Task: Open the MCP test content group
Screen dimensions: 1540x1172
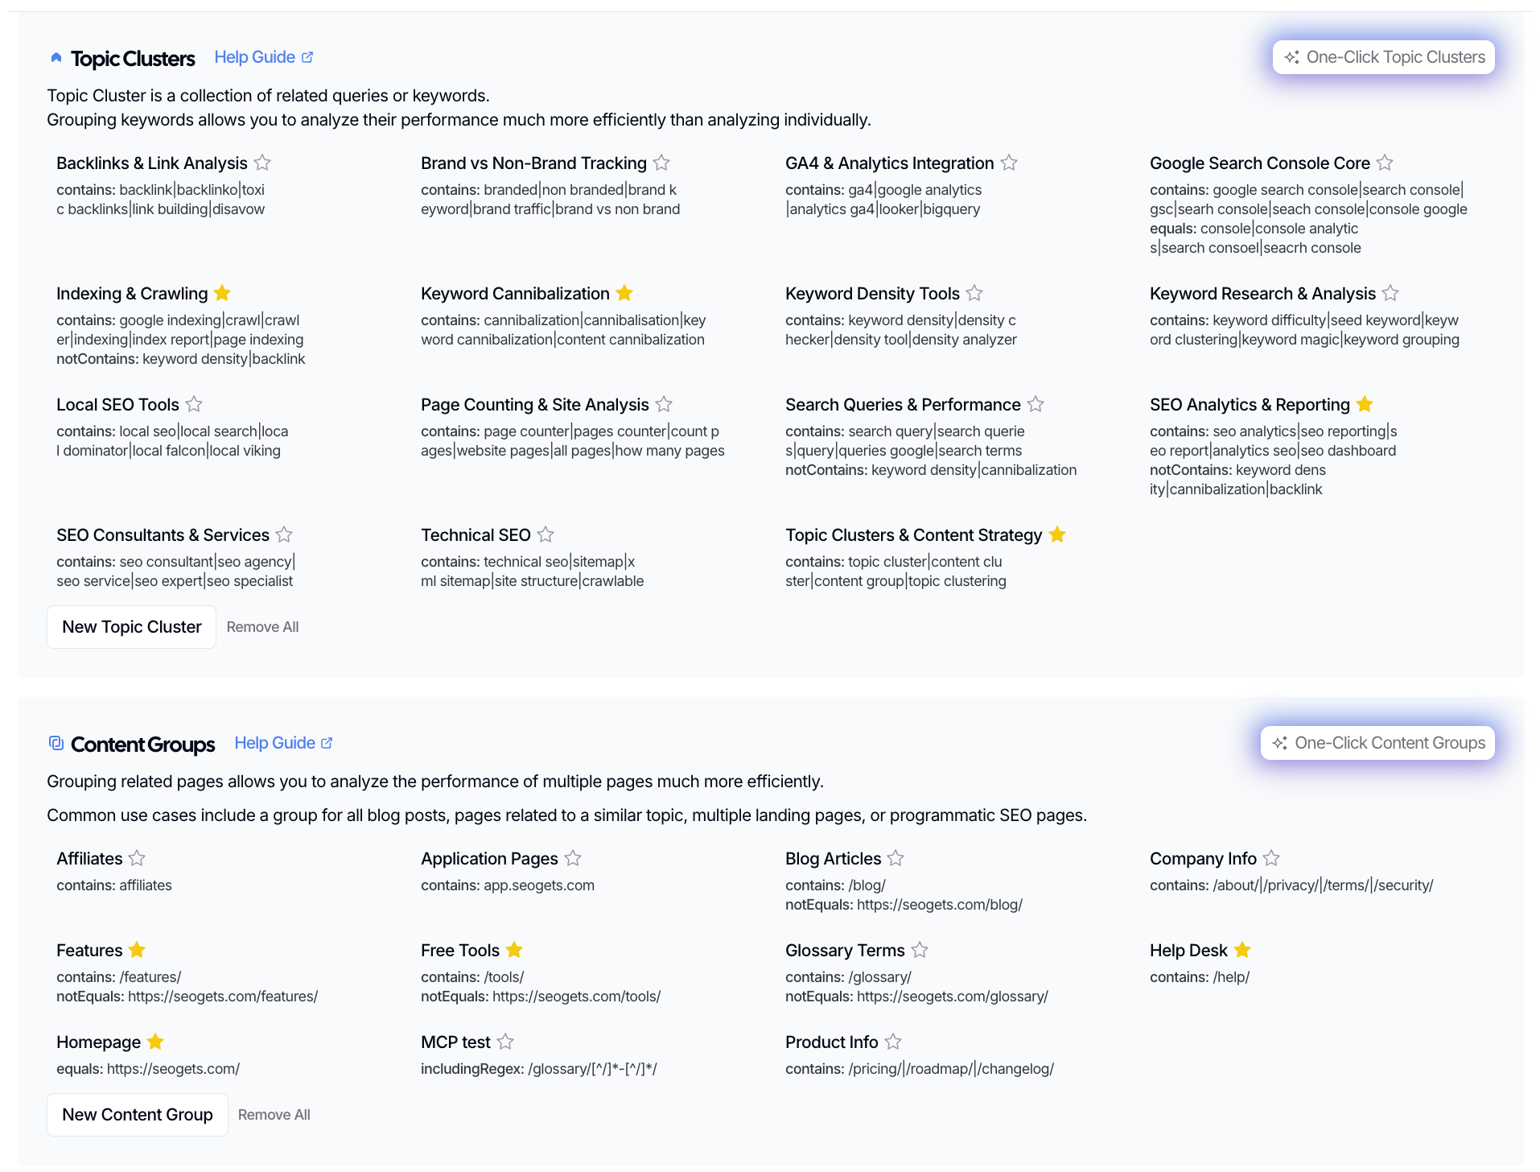Action: coord(455,1042)
